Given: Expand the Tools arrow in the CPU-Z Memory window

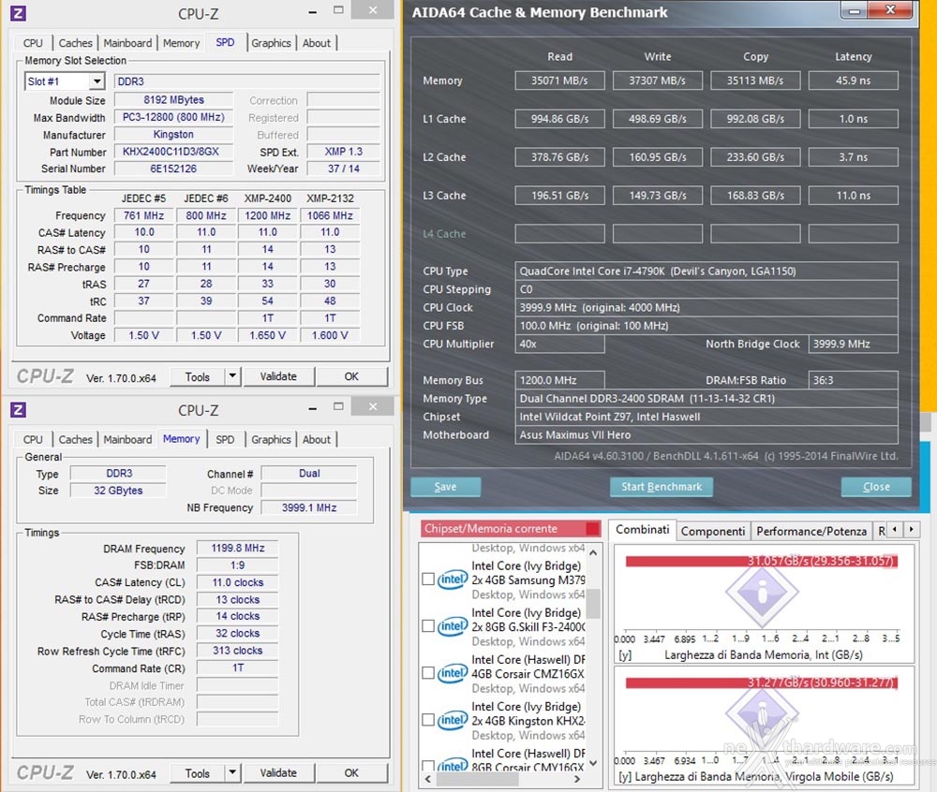Looking at the screenshot, I should 232,773.
